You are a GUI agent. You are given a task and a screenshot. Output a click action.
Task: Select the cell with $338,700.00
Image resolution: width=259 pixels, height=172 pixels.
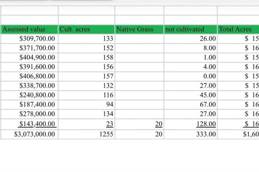[x=29, y=86]
